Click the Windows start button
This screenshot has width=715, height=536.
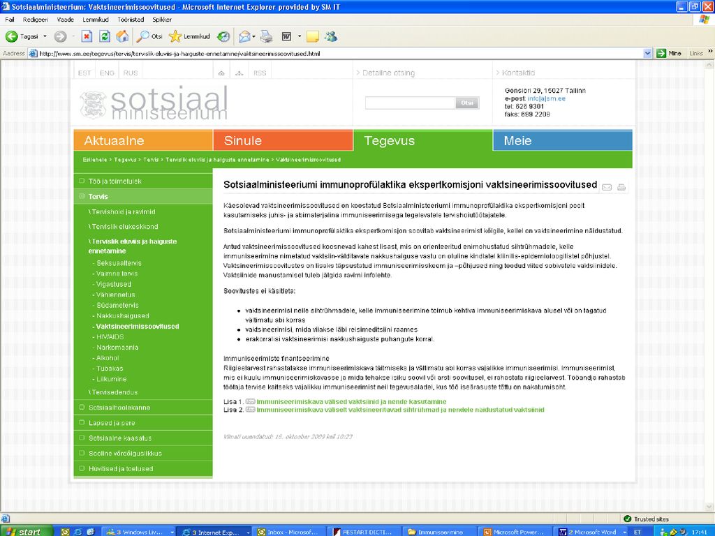(x=27, y=531)
